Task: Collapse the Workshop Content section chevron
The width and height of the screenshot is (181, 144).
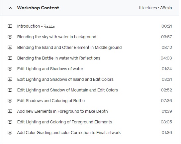Action: click(x=11, y=8)
